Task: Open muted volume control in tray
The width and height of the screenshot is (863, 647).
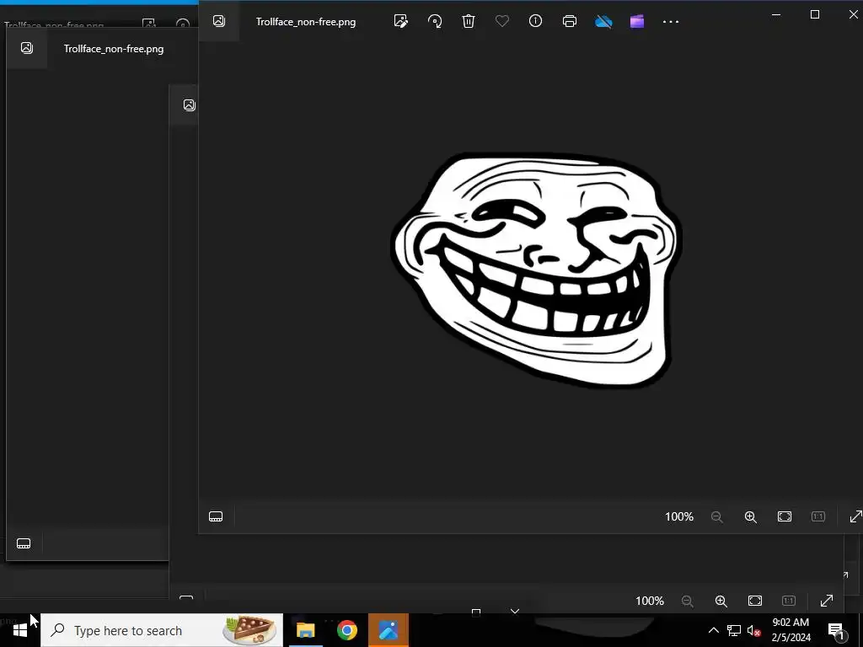Action: [x=754, y=630]
